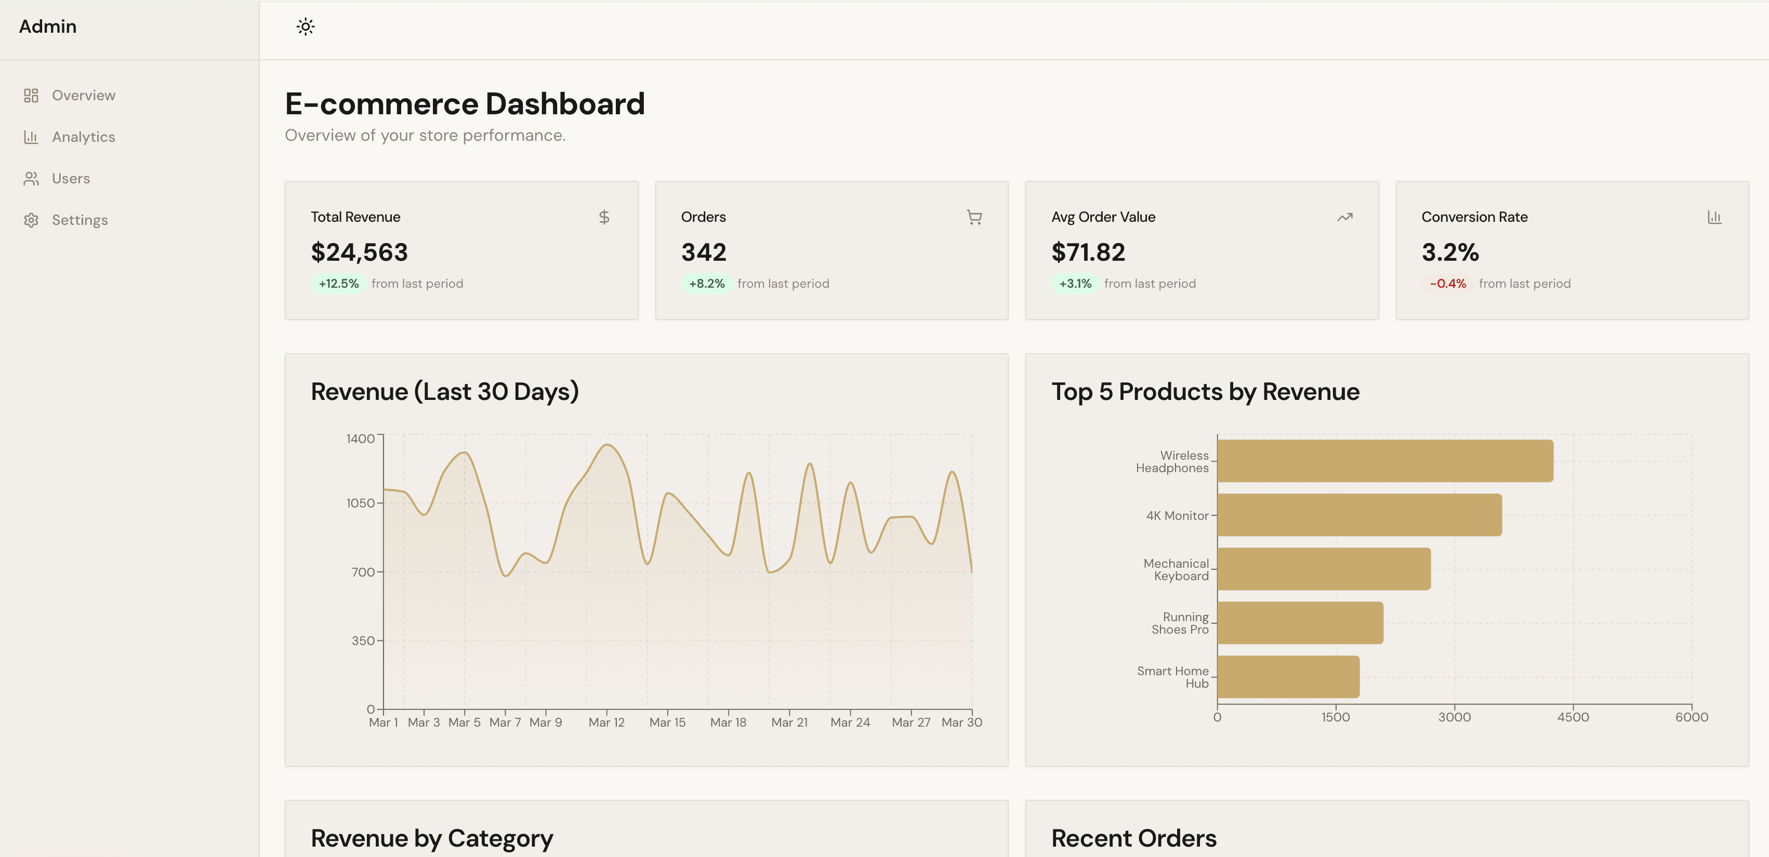Click the 4500 x-axis label on products chart
This screenshot has width=1769, height=857.
click(x=1573, y=718)
